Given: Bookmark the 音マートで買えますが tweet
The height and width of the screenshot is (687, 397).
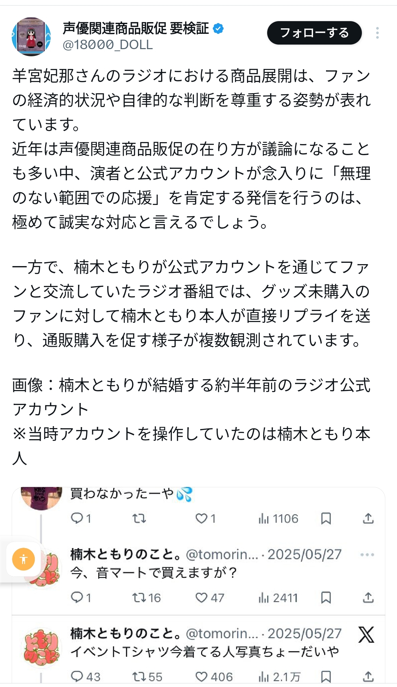Looking at the screenshot, I should tap(326, 597).
